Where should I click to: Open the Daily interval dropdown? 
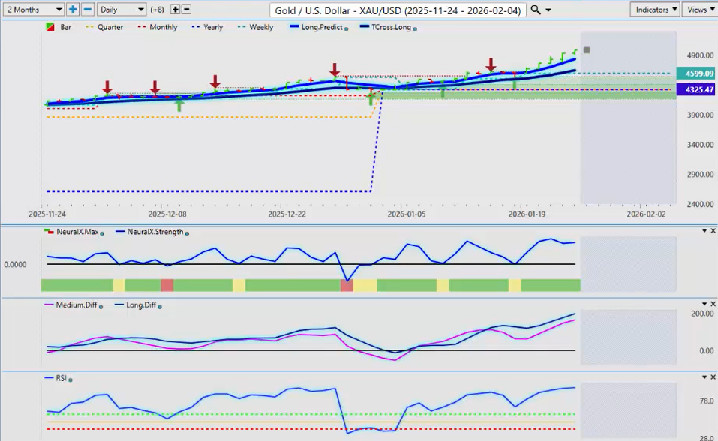tap(121, 10)
